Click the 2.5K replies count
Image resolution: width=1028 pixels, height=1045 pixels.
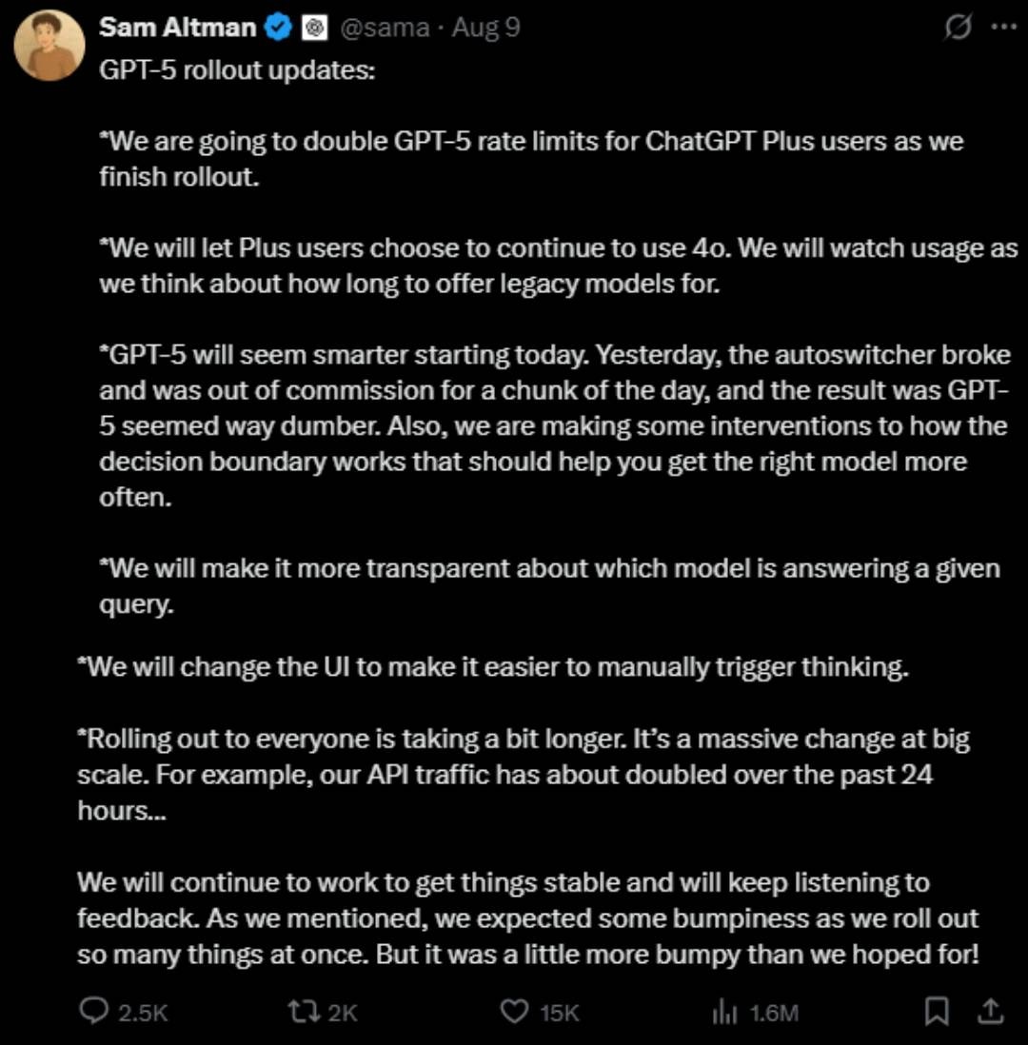point(143,1013)
